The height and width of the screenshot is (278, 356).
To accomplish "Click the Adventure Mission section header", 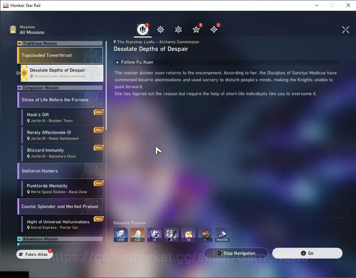I will coord(60,239).
